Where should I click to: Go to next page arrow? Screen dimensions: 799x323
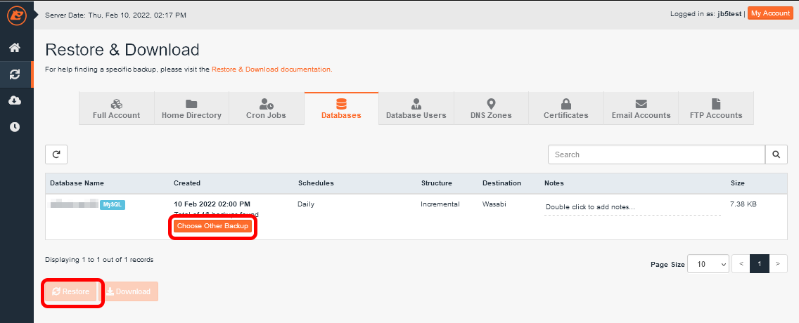point(778,264)
